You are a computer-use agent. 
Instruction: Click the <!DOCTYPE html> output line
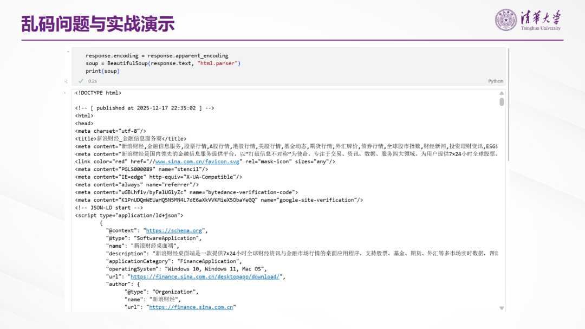point(98,93)
